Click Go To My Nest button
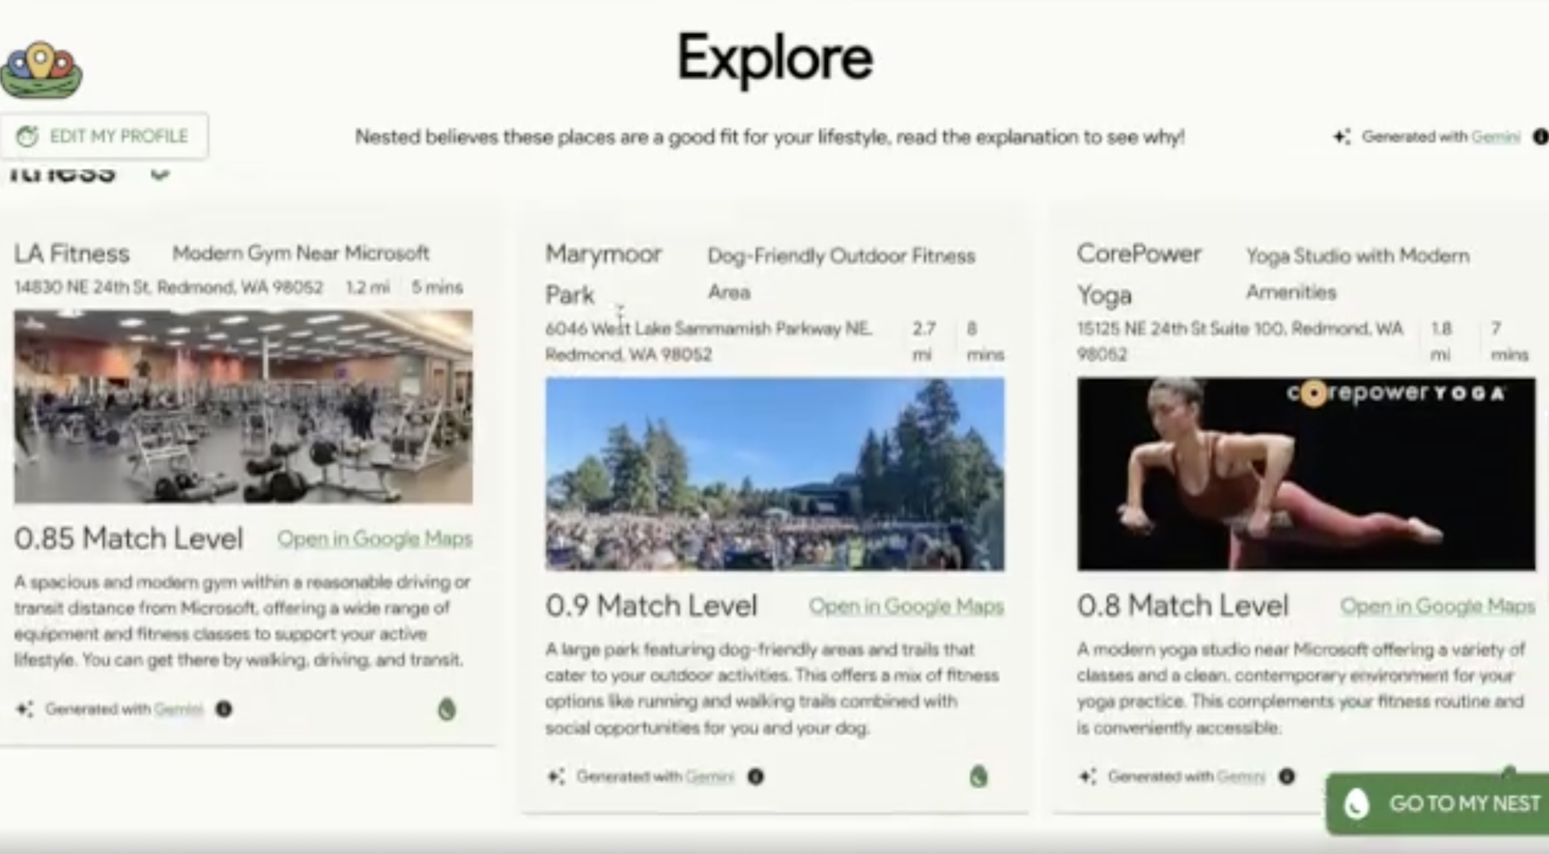Screen dimensions: 1549x854 1438,804
